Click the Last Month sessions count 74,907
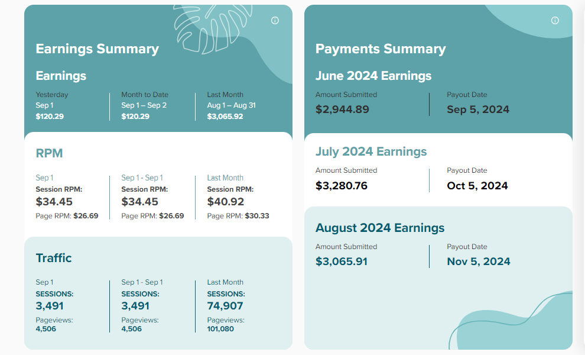This screenshot has height=355, width=585. pos(225,306)
